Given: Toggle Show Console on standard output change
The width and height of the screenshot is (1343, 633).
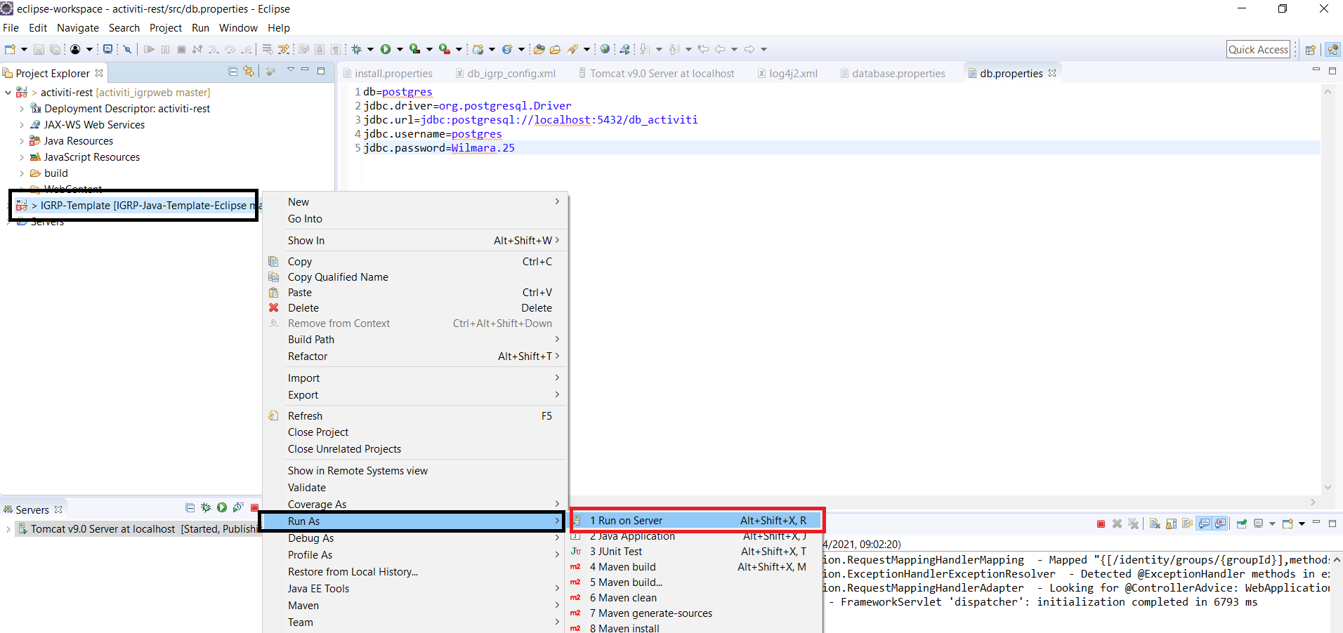Looking at the screenshot, I should pos(1204,524).
